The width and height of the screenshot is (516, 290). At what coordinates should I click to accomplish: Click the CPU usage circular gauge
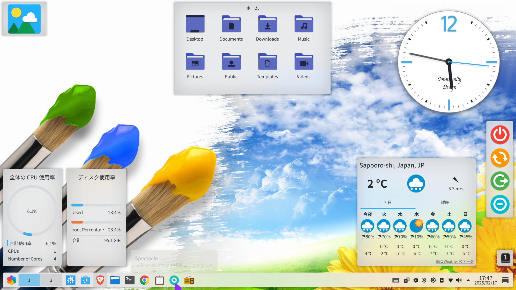(32, 211)
